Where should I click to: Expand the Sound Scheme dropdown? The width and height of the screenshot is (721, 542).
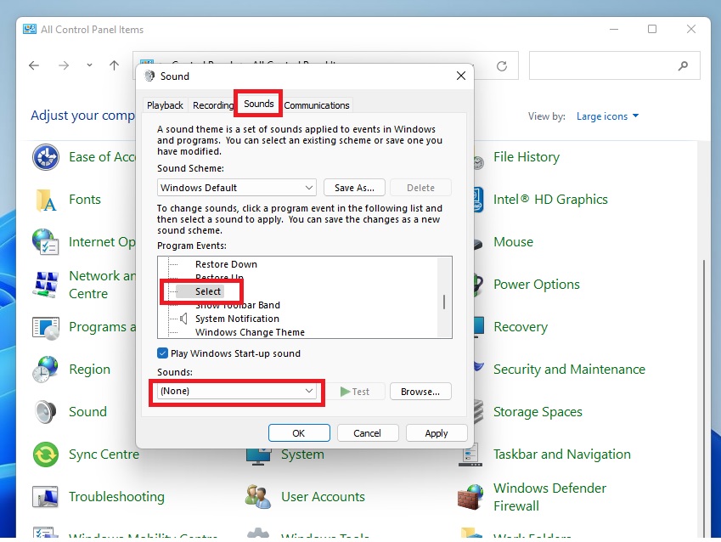[x=237, y=188]
